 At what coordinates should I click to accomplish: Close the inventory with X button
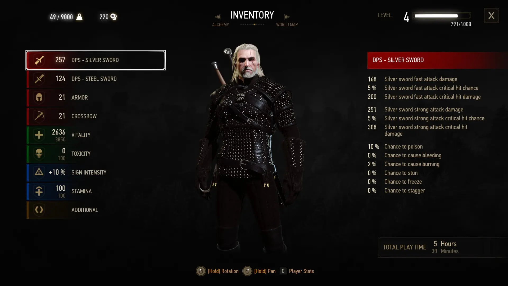[x=491, y=16]
